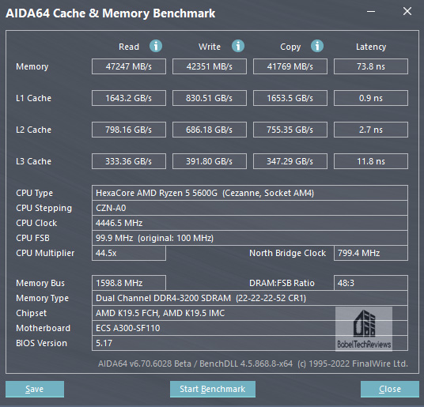Click the North Bridge Clock value

pyautogui.click(x=371, y=253)
